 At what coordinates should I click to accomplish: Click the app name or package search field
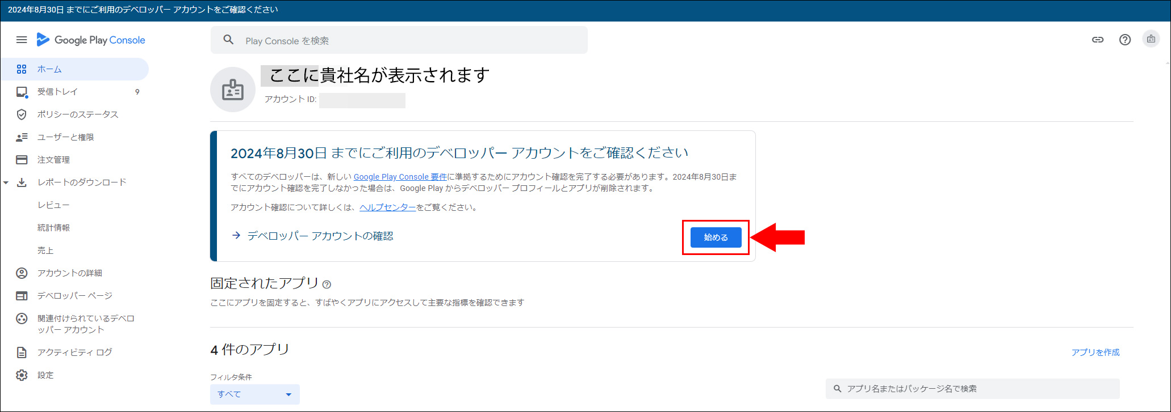(977, 389)
